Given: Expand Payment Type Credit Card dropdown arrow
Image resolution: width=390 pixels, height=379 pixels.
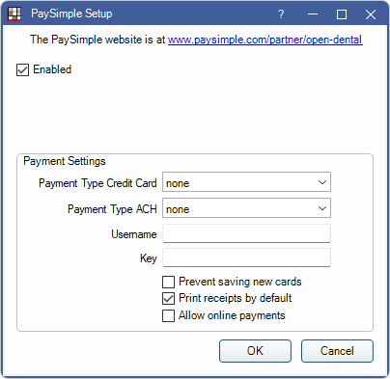Looking at the screenshot, I should [322, 182].
